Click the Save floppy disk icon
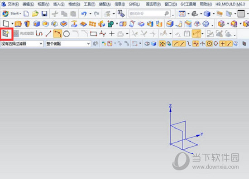This screenshot has height=179, width=249. click(x=44, y=14)
